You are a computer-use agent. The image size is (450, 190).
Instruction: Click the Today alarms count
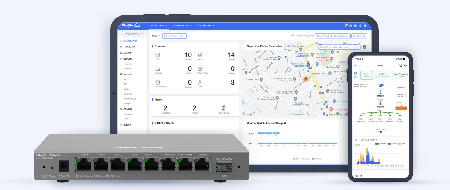[194, 108]
